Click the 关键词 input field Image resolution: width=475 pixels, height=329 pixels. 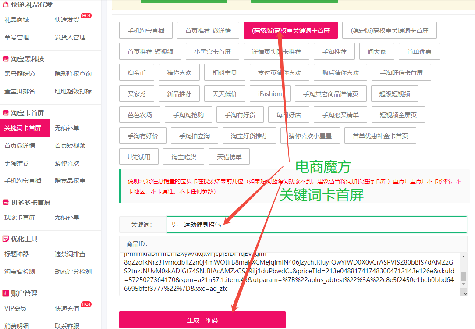(317, 225)
